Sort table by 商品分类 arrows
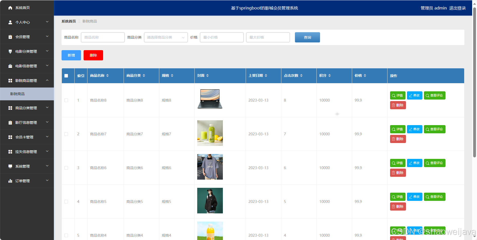The image size is (477, 240). click(x=144, y=75)
